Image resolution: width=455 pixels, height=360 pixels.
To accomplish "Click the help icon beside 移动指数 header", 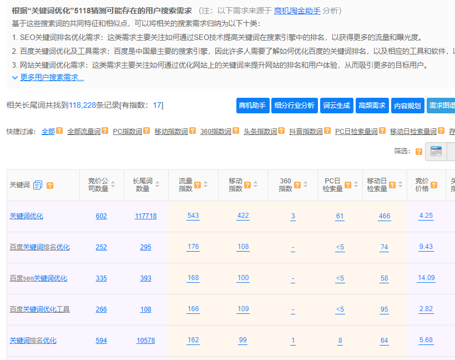I will pos(247,184).
